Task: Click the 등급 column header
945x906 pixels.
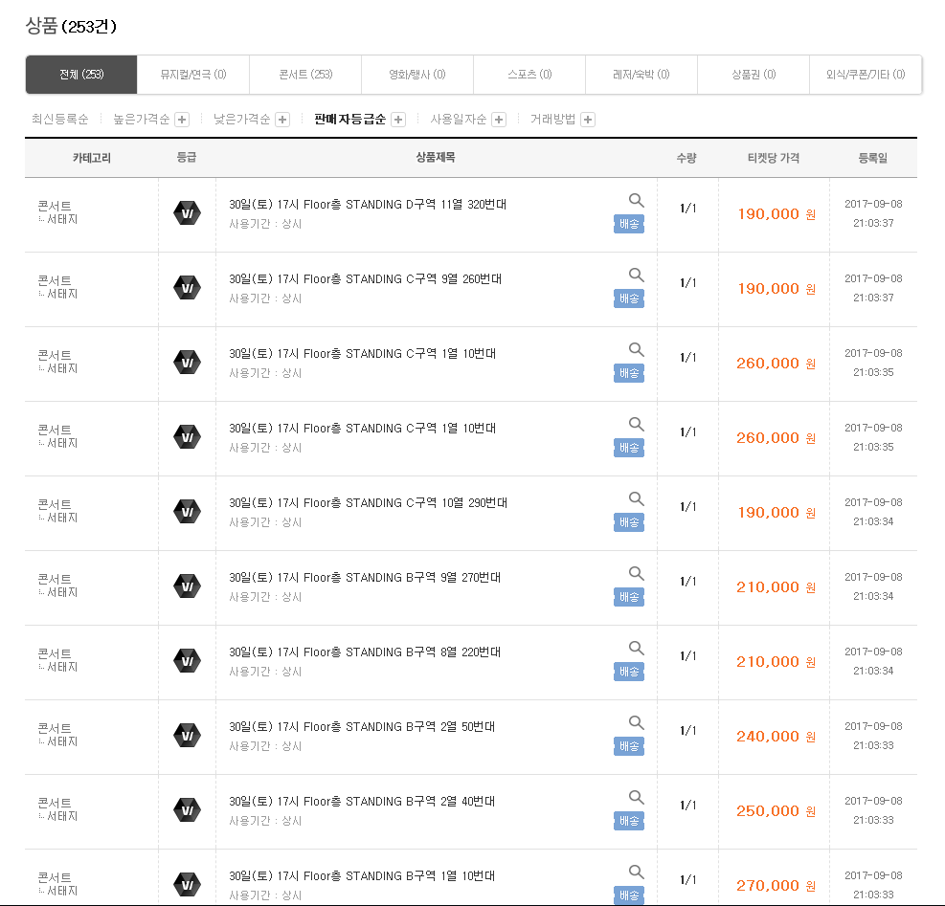Action: tap(187, 157)
